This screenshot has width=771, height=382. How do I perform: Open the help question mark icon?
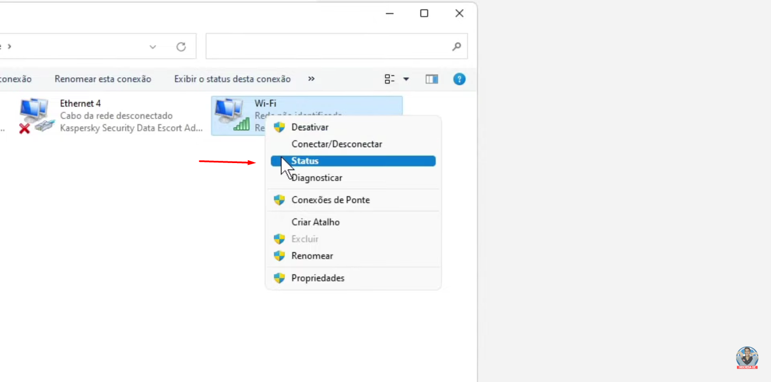pyautogui.click(x=459, y=79)
